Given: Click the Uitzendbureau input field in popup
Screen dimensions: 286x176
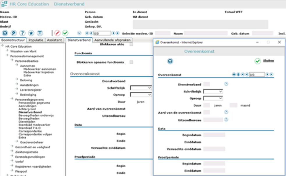Looking at the screenshot, I should pos(213,120).
